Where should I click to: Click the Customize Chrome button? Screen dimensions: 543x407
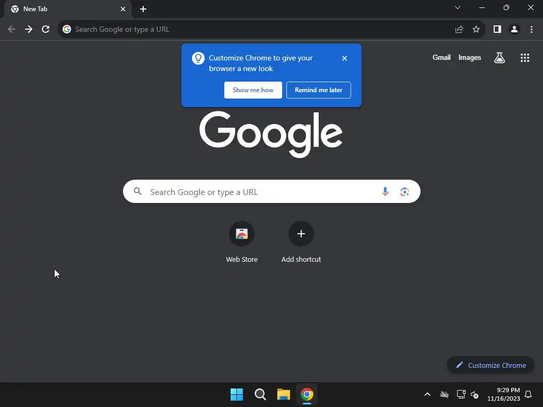coord(491,365)
